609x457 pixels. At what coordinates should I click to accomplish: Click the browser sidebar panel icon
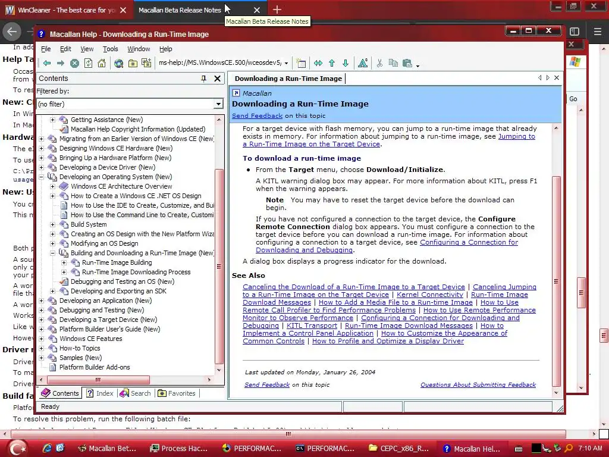[x=575, y=32]
